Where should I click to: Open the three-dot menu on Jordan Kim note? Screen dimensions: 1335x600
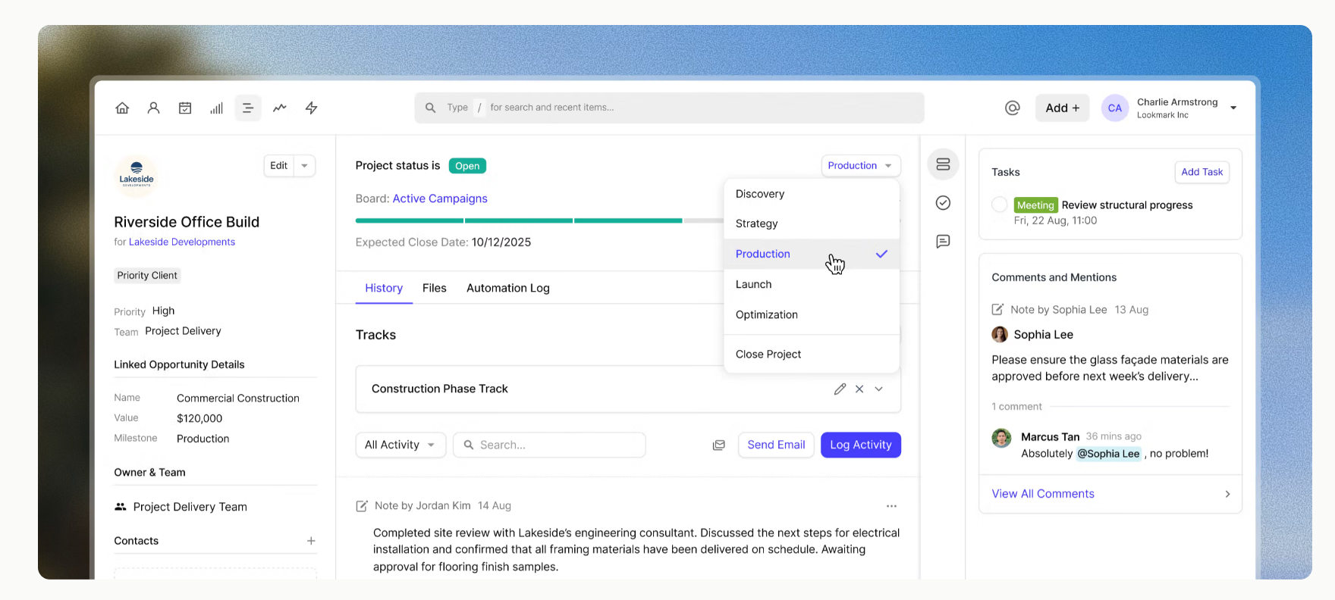[x=891, y=506]
